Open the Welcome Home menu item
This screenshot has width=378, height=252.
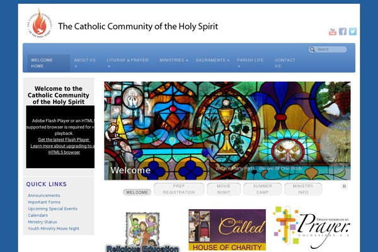49,63
